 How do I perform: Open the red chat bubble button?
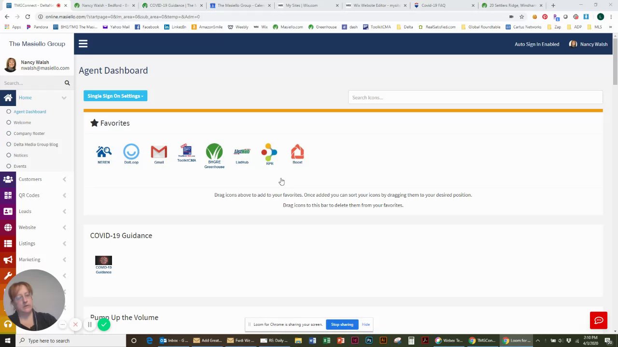point(599,320)
